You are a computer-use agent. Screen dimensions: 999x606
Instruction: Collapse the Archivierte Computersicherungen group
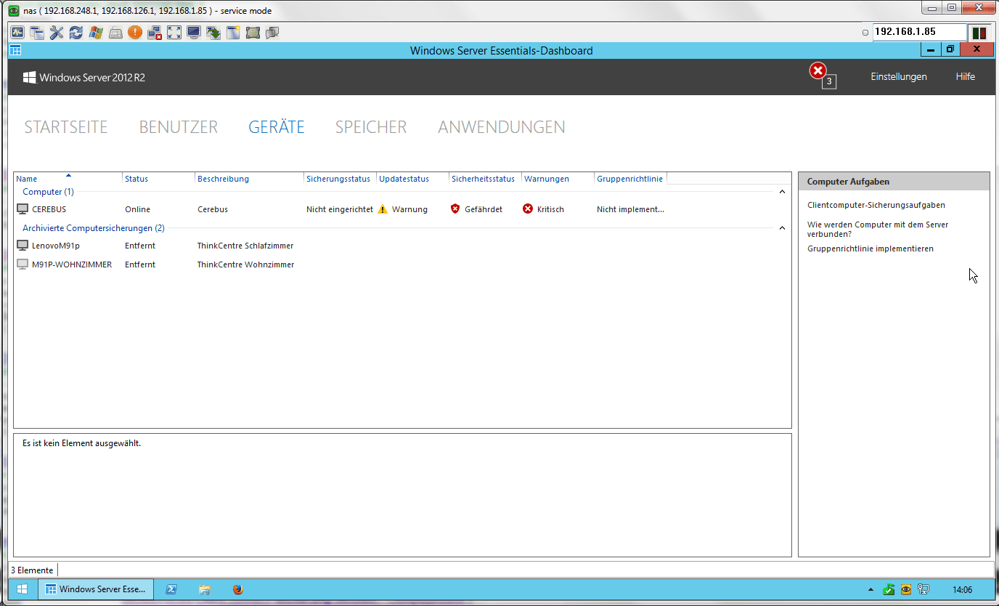click(782, 228)
